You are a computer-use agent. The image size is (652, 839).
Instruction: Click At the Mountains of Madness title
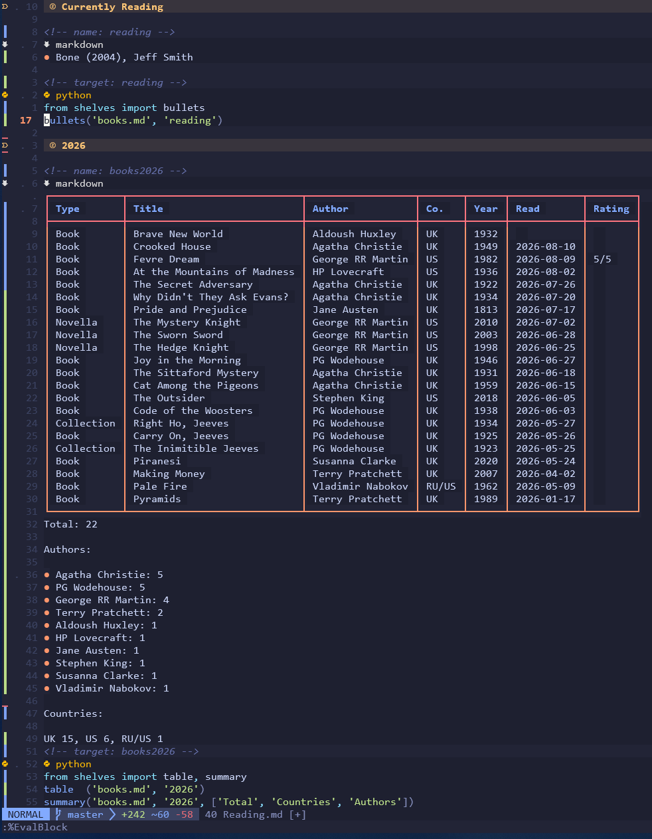point(214,272)
